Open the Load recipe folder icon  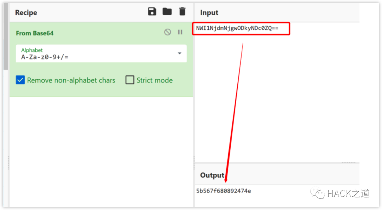(x=167, y=12)
